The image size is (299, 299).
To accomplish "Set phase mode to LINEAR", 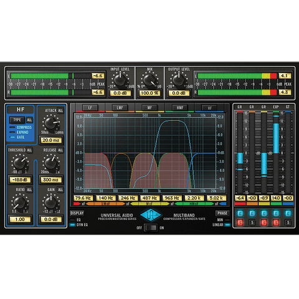I will click(x=221, y=225).
